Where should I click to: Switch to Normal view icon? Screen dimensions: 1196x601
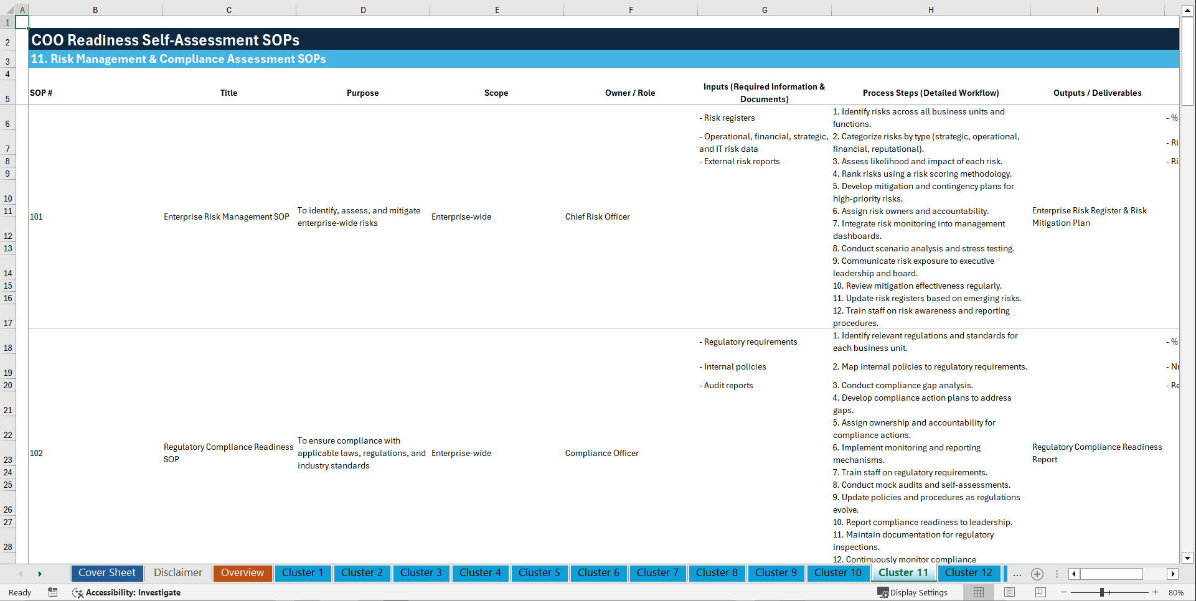coord(978,592)
